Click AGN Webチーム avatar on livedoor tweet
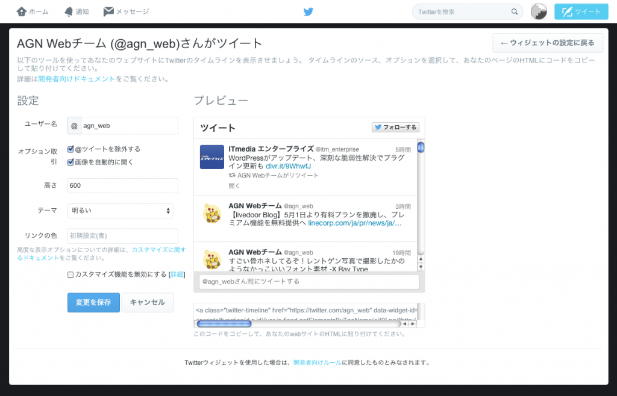The image size is (617, 396). pyautogui.click(x=212, y=214)
